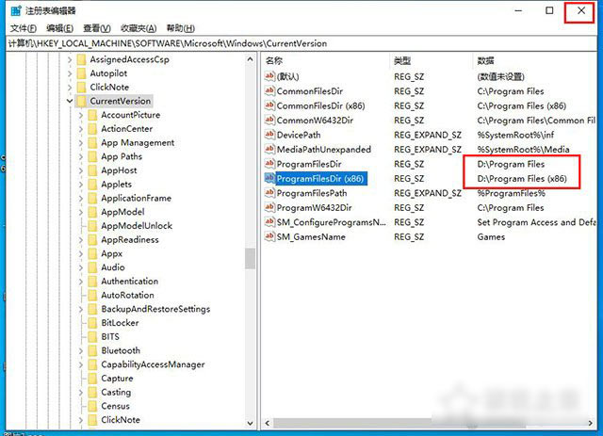
Task: Click the values pane horizontal scrollbar thumb
Action: (x=399, y=423)
